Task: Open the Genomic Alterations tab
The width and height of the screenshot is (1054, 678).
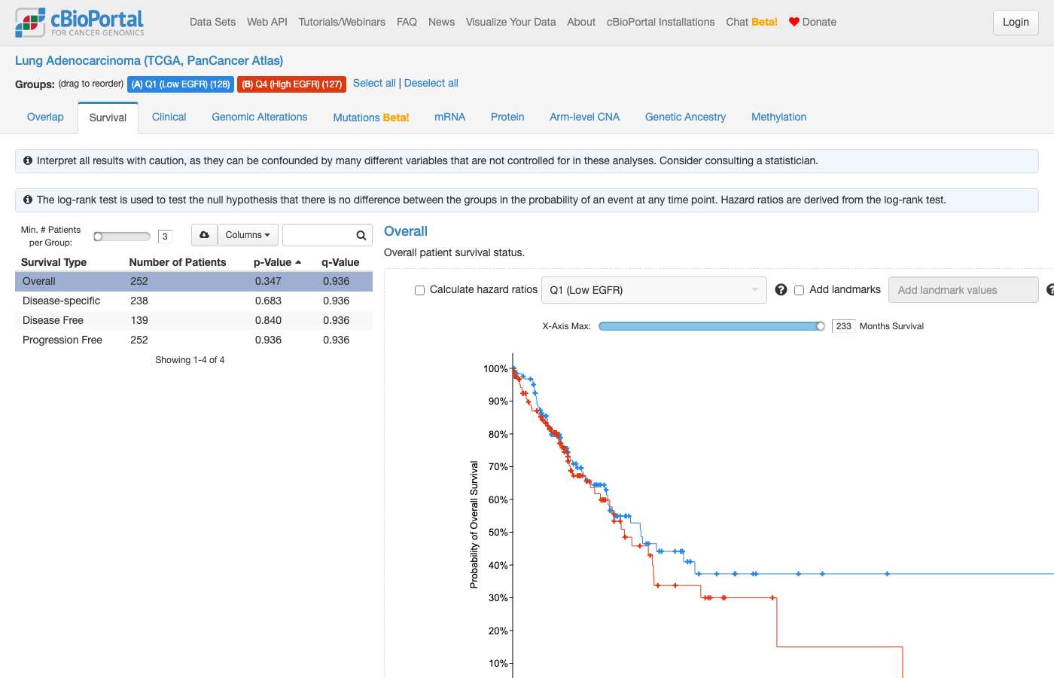Action: (260, 117)
